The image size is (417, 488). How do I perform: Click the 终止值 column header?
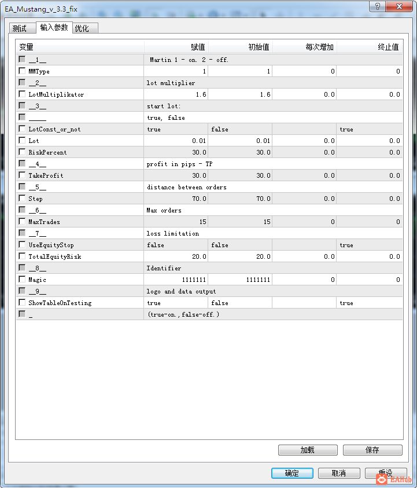tap(370, 47)
